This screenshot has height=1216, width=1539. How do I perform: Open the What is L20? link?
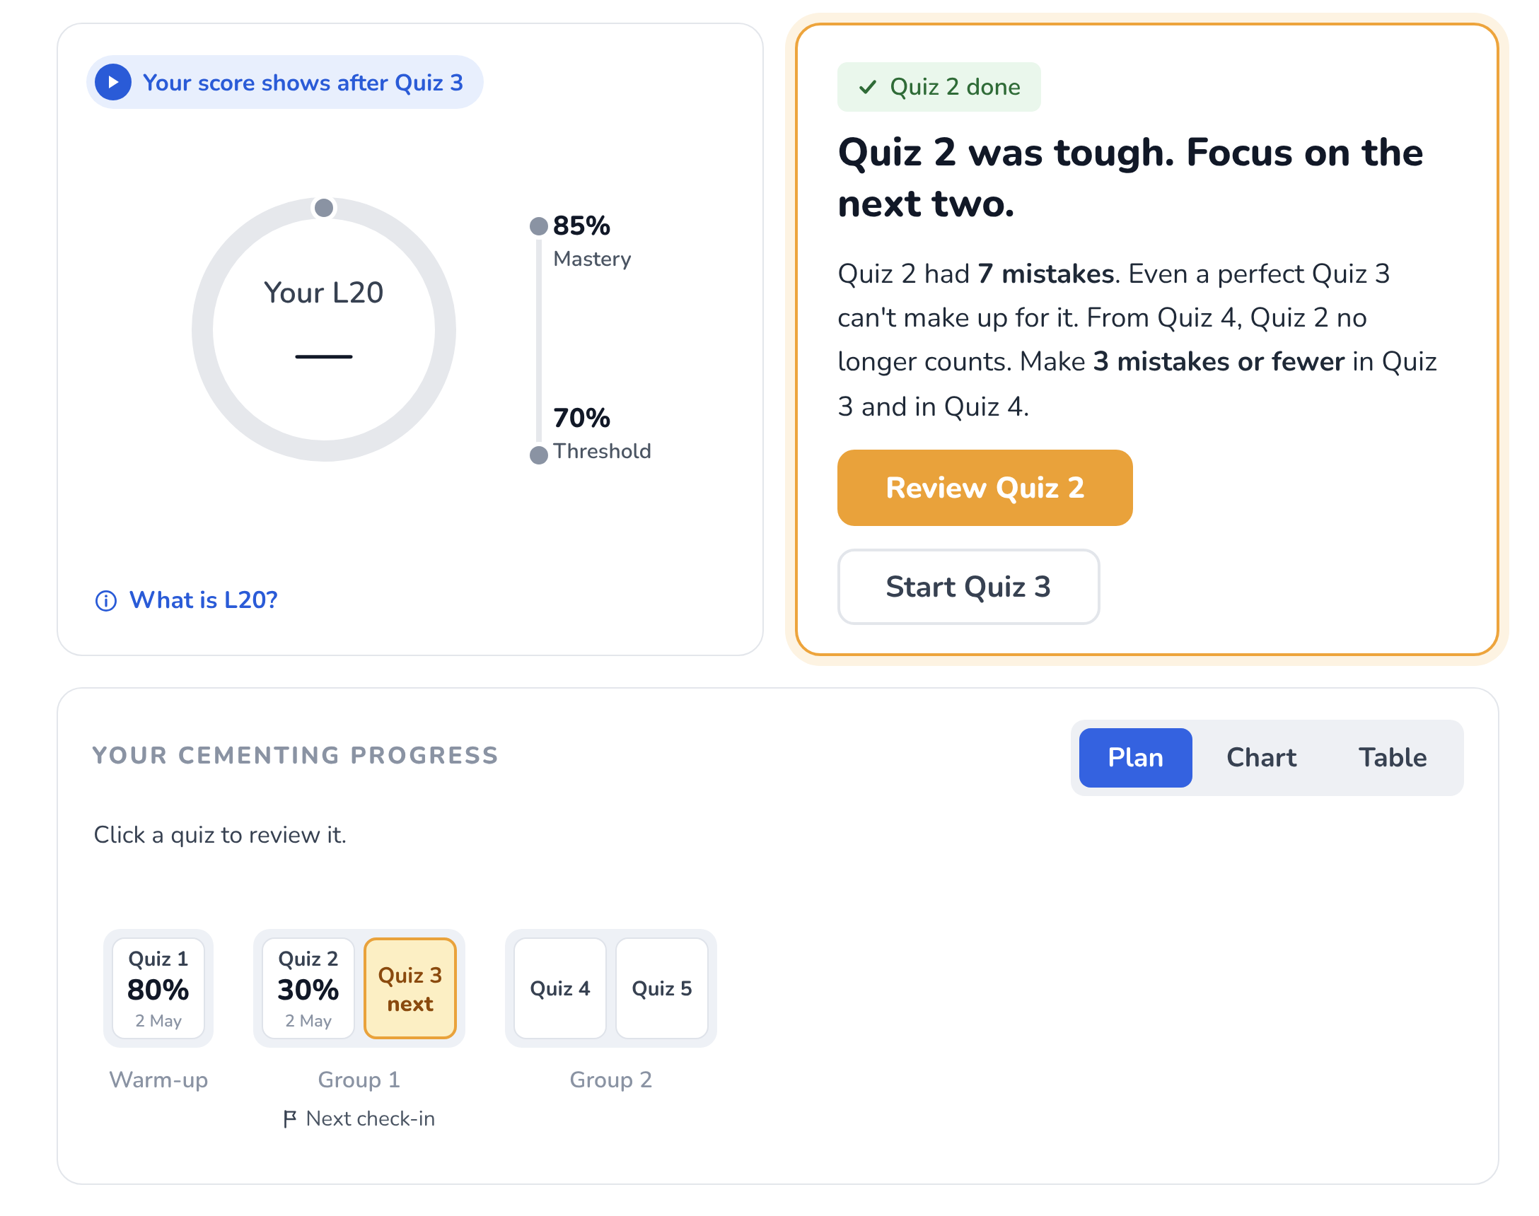pos(203,600)
